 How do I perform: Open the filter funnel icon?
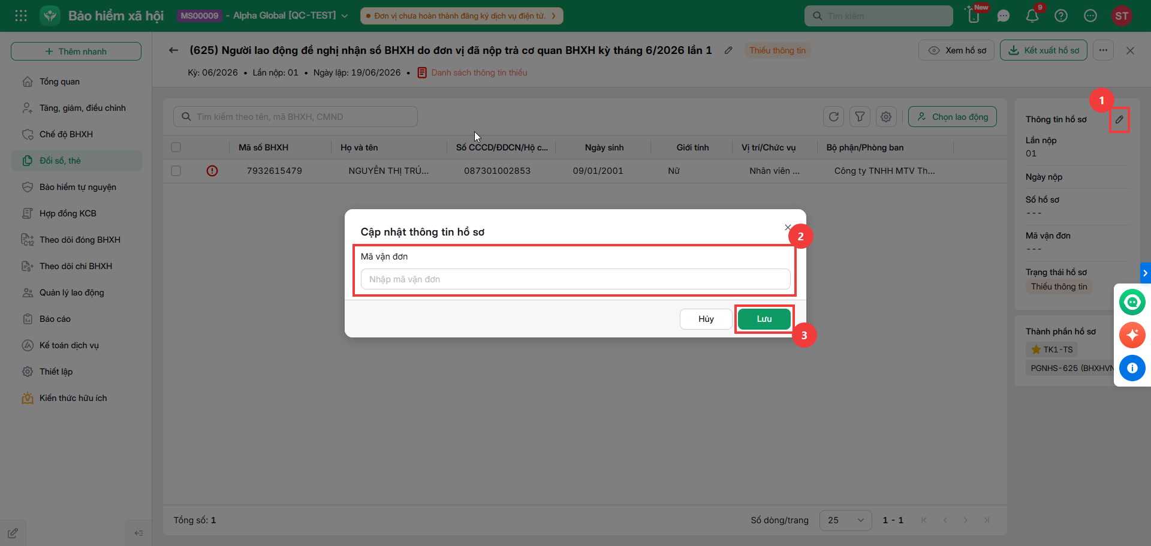(860, 117)
